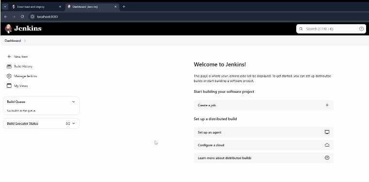
Task: Open a new browser tab
Action: pyautogui.click(x=124, y=7)
